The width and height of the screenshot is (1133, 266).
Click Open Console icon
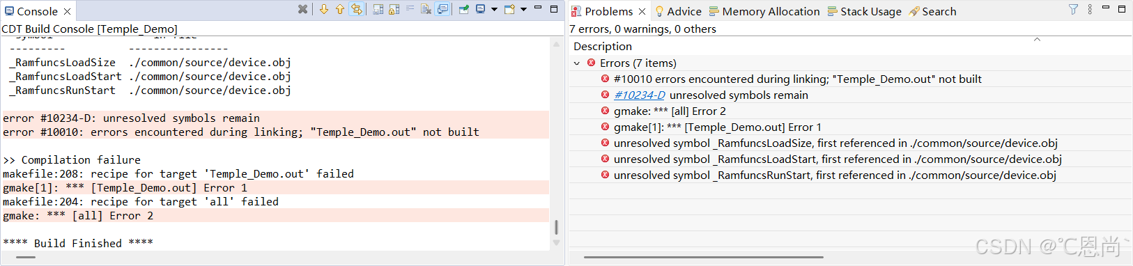509,9
